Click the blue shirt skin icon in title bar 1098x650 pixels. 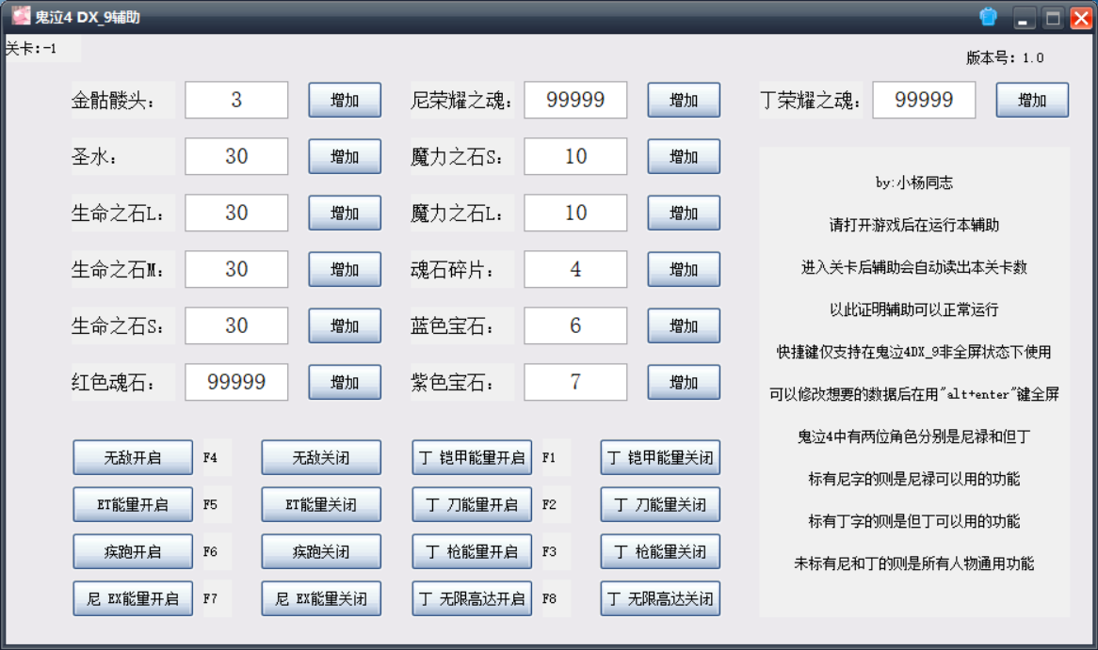[x=989, y=17]
